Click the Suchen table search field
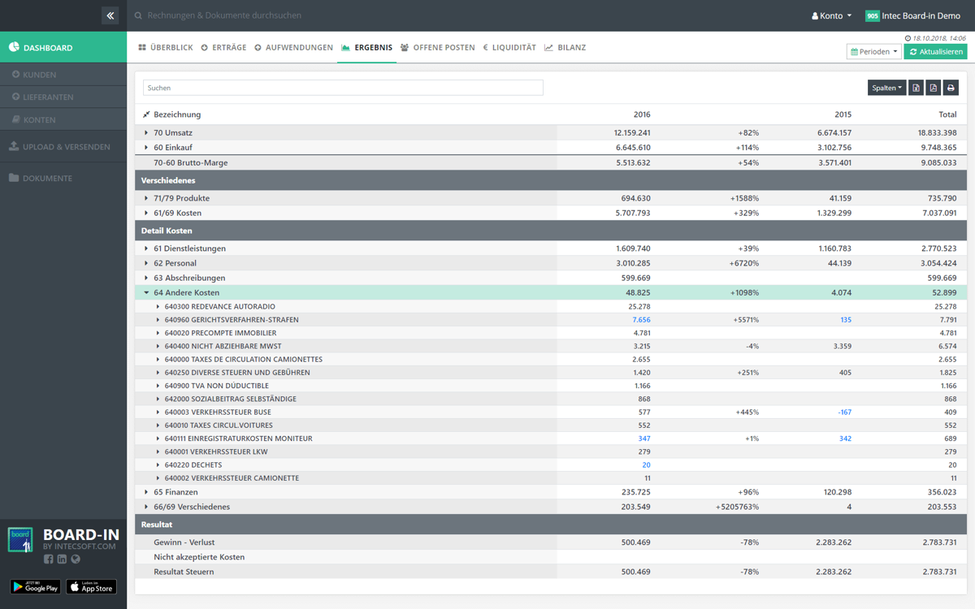Viewport: 975px width, 609px height. (343, 88)
